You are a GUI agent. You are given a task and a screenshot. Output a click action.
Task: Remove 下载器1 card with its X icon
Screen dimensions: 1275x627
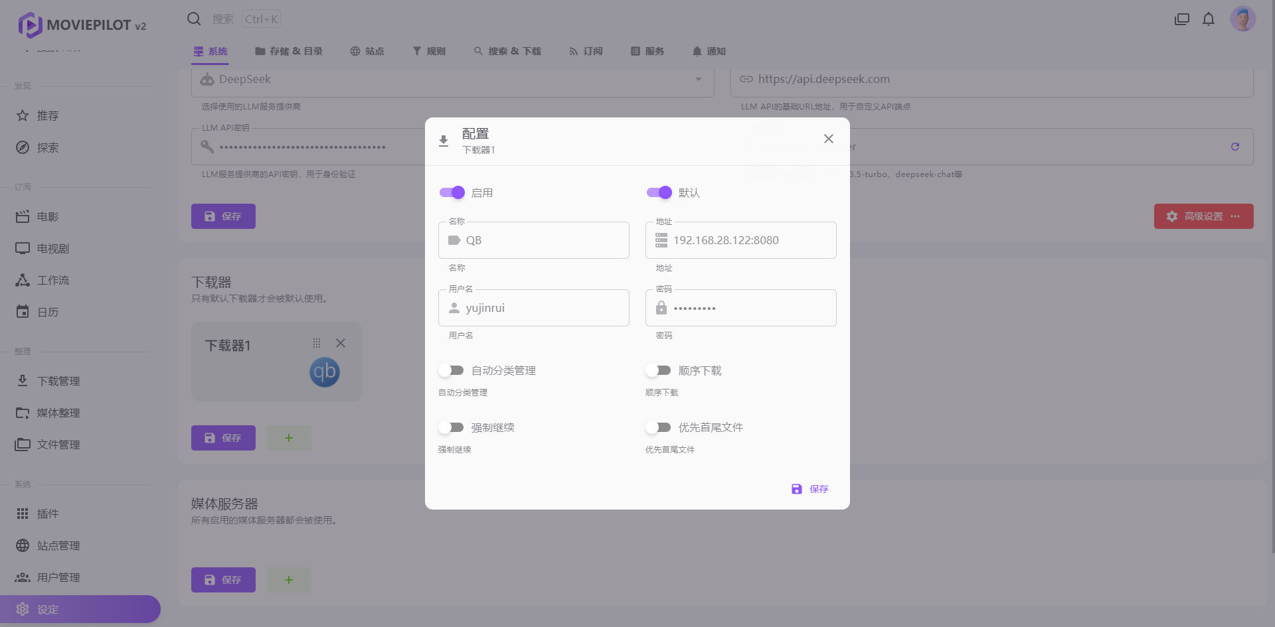click(341, 343)
